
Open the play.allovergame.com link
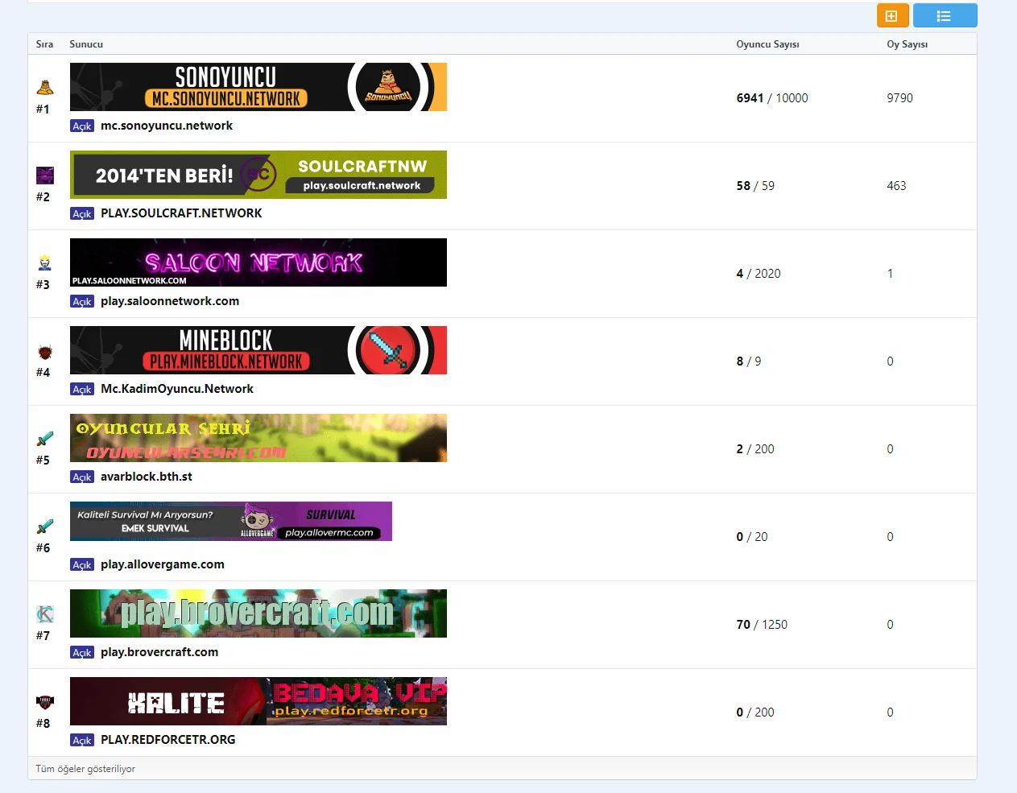[162, 564]
